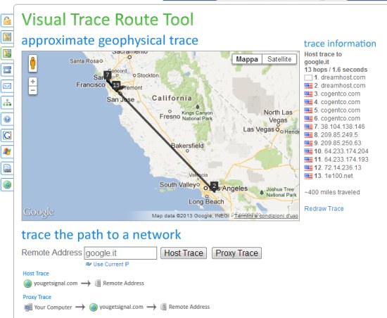Open the Windows logo tool in sidebar
This screenshot has height=318, width=387.
click(7, 152)
